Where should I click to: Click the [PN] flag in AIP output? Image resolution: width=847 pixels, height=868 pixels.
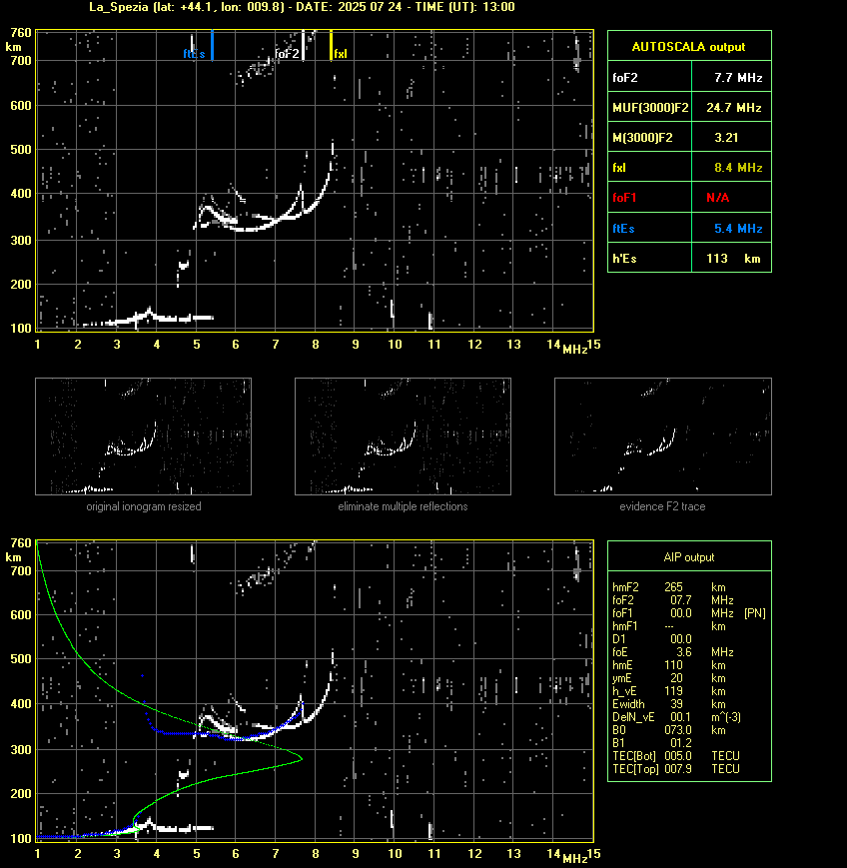[755, 613]
